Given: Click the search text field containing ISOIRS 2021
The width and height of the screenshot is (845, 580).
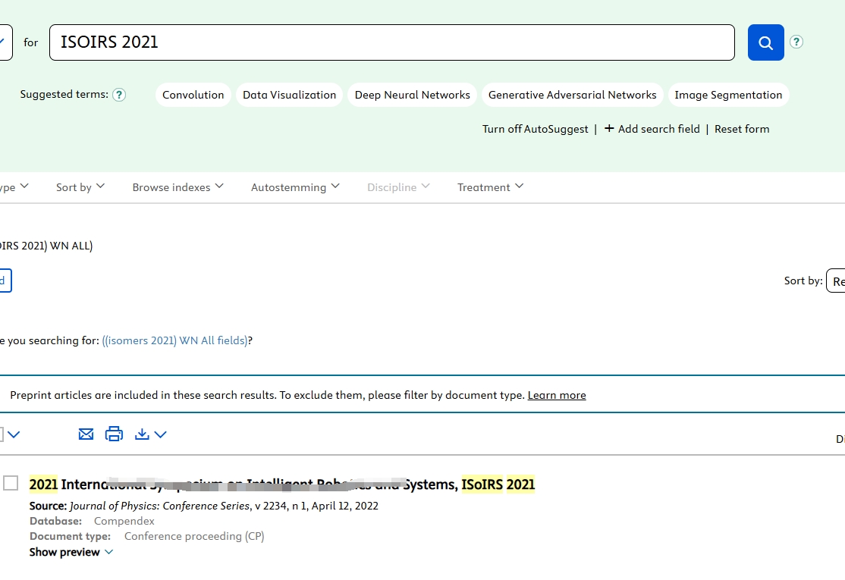Looking at the screenshot, I should pos(391,42).
